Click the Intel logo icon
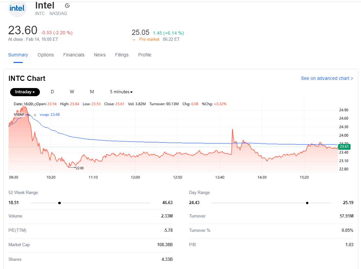Viewport: 361px width, 269px height. click(x=17, y=8)
